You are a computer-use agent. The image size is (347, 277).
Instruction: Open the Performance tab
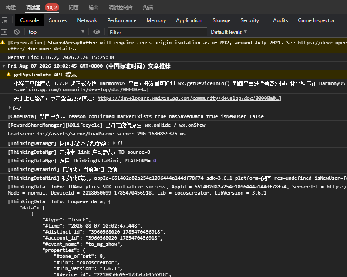122,20
